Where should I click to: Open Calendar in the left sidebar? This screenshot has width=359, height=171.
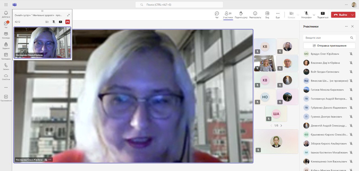[6, 56]
